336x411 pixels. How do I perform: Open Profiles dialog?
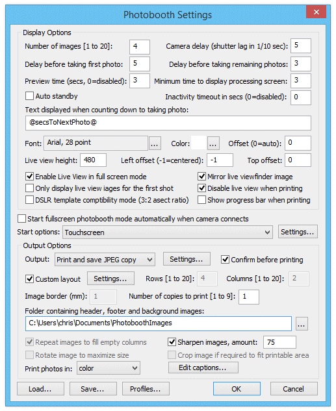146,389
